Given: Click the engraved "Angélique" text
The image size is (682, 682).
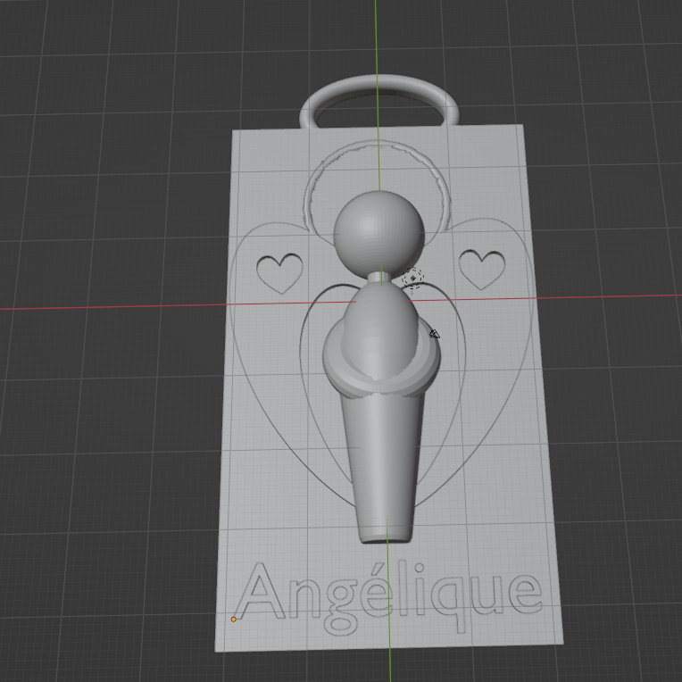Looking at the screenshot, I should pyautogui.click(x=388, y=598).
